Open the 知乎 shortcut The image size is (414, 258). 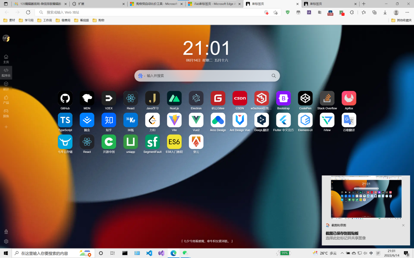pyautogui.click(x=109, y=120)
